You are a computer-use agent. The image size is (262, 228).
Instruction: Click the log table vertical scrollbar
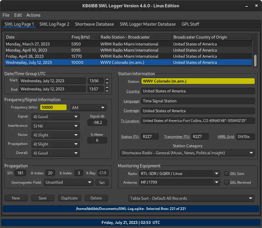coord(255,60)
